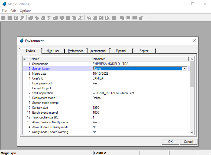Click the printer toolbar icon
The image size is (211, 155).
click(x=89, y=18)
